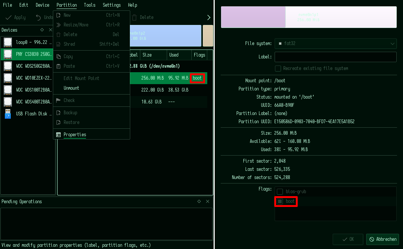
Task: Select the loop0 device drive icon
Action: point(8,42)
